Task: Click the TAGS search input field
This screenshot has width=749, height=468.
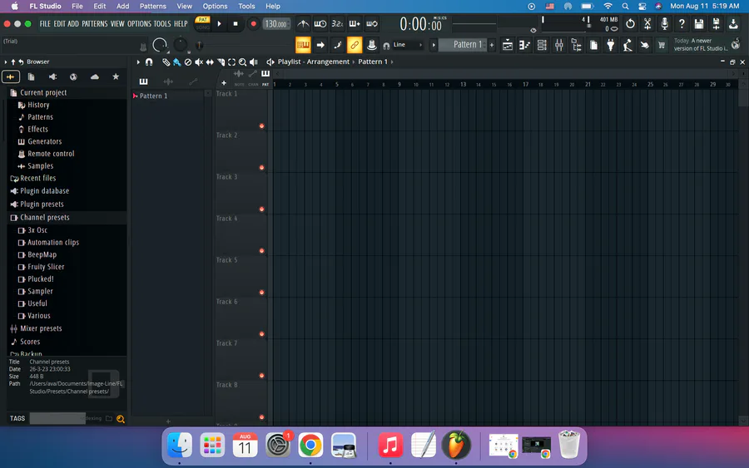Action: (x=57, y=418)
